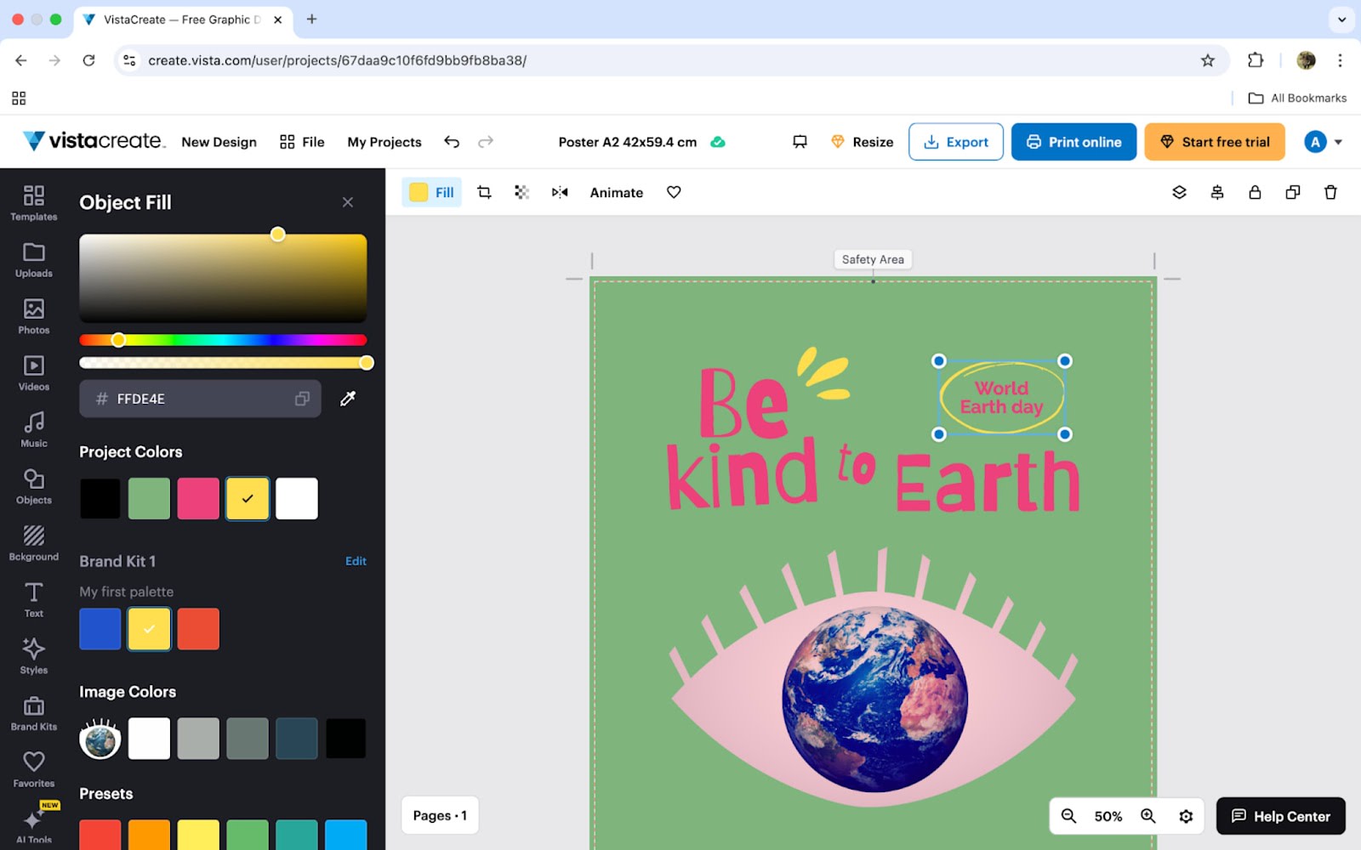Flip the selected element horizontally
The height and width of the screenshot is (850, 1361).
click(559, 192)
